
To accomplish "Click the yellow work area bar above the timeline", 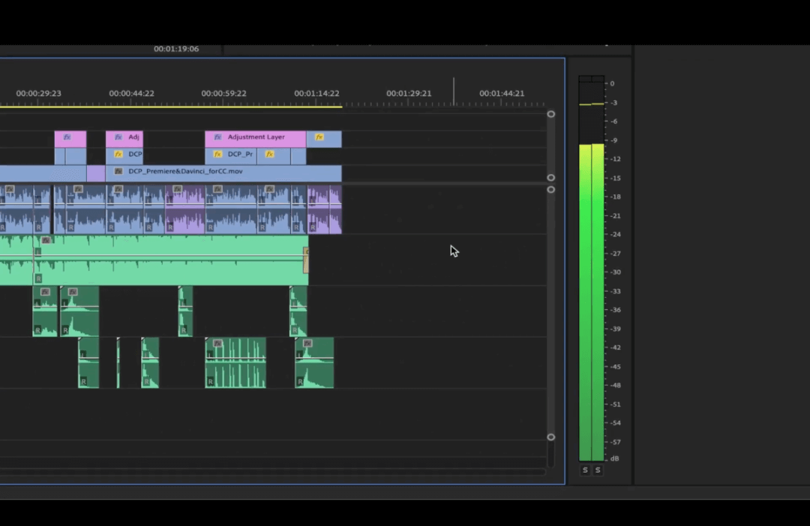I will coord(172,107).
